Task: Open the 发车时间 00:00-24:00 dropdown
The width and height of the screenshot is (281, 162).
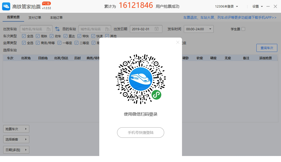Action: 199,29
